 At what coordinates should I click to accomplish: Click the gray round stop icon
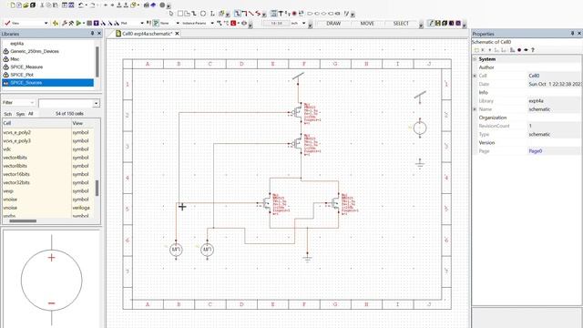coord(162,5)
